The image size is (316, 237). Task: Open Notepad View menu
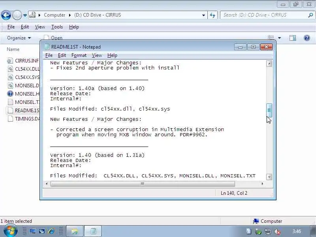point(97,55)
